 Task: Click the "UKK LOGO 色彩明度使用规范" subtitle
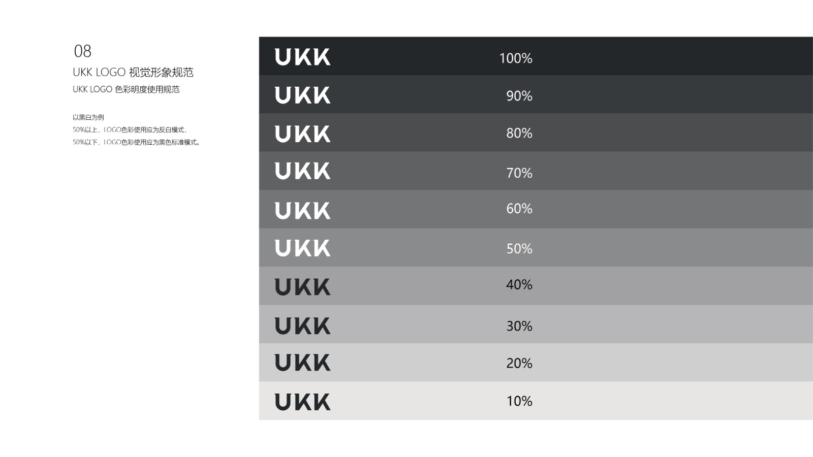[126, 89]
